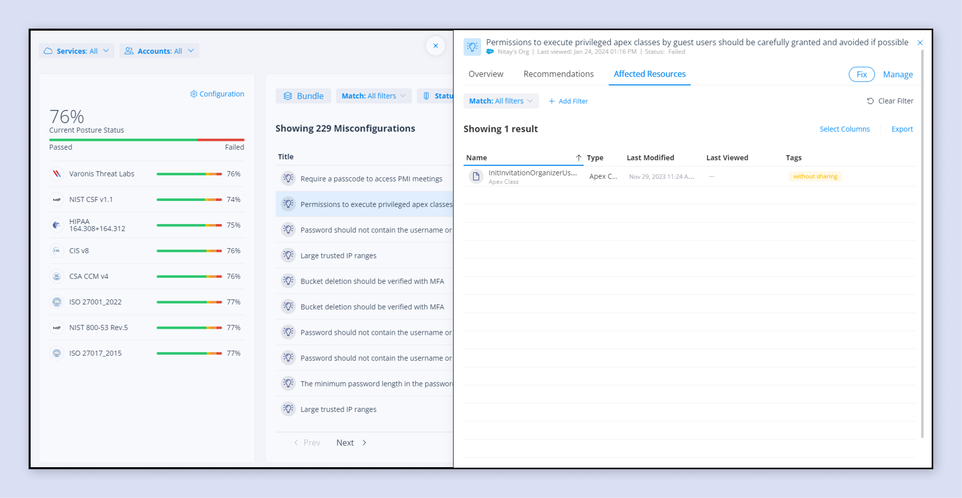This screenshot has height=498, width=962.
Task: Click the Varonis Threat Labs logo icon
Action: click(x=57, y=174)
